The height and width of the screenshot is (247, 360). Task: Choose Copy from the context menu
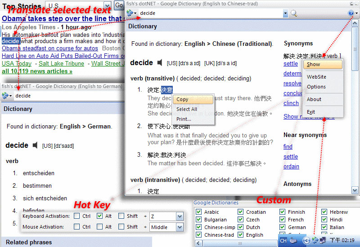point(193,99)
